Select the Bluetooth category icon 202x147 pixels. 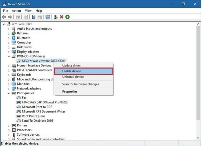click(x=14, y=38)
